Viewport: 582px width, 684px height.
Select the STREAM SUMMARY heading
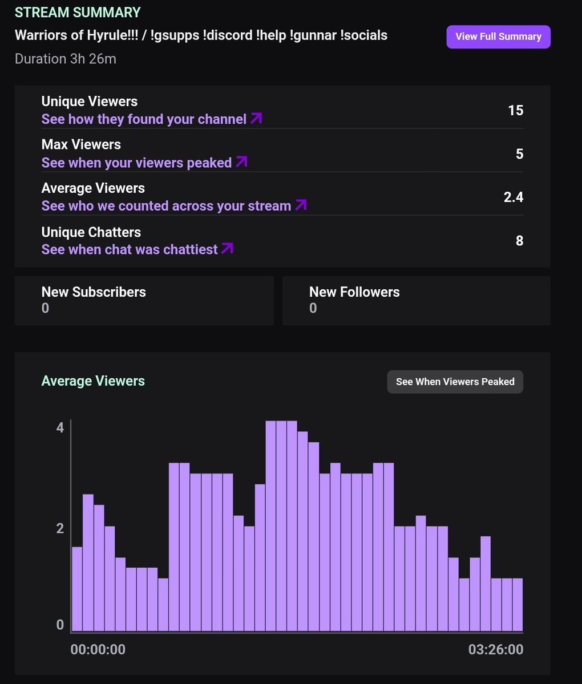[78, 12]
